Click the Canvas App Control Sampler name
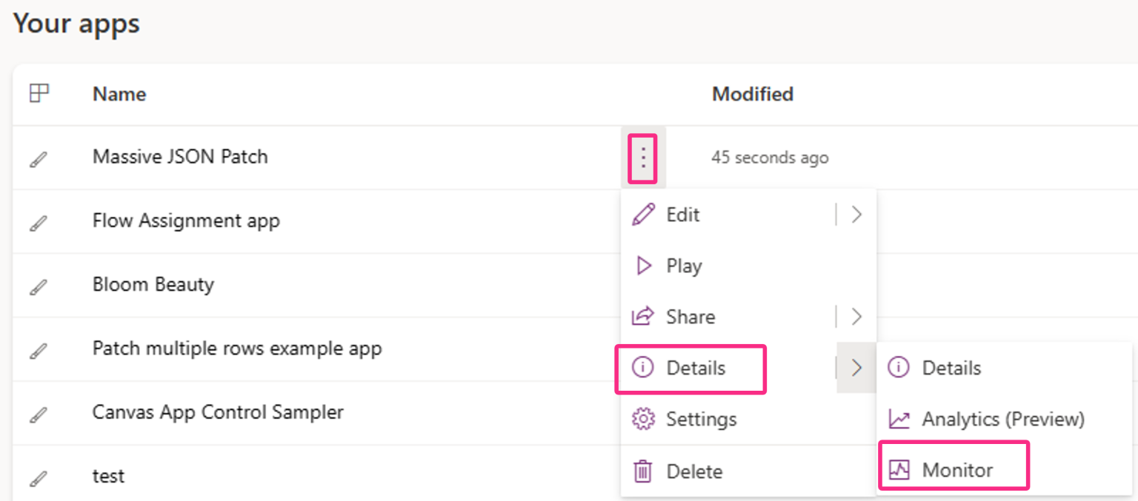 tap(218, 412)
